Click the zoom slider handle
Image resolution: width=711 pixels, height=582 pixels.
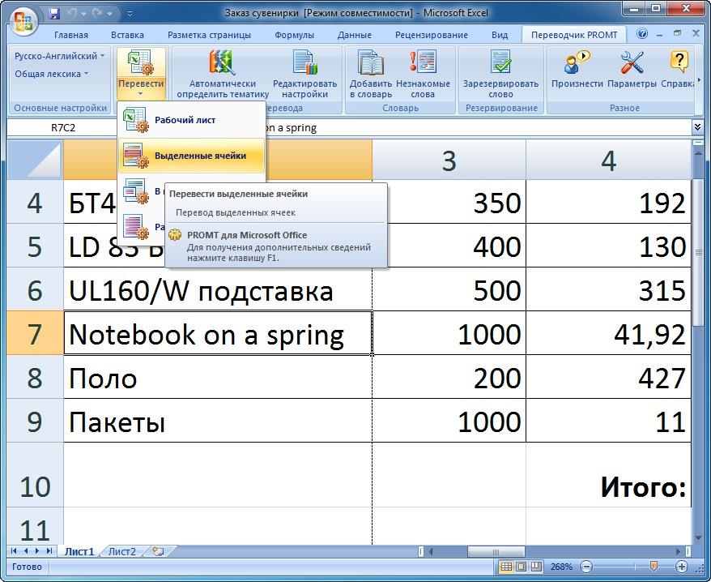[x=654, y=566]
